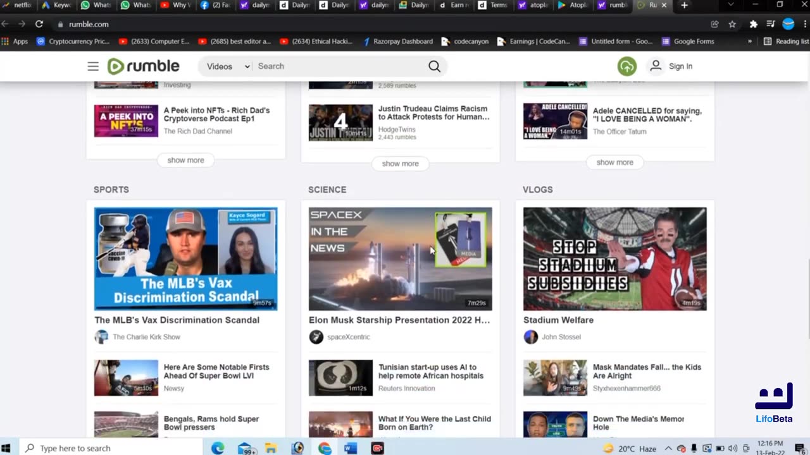Viewport: 810px width, 455px height.
Task: Click the Windows taskbar search box
Action: tap(111, 448)
